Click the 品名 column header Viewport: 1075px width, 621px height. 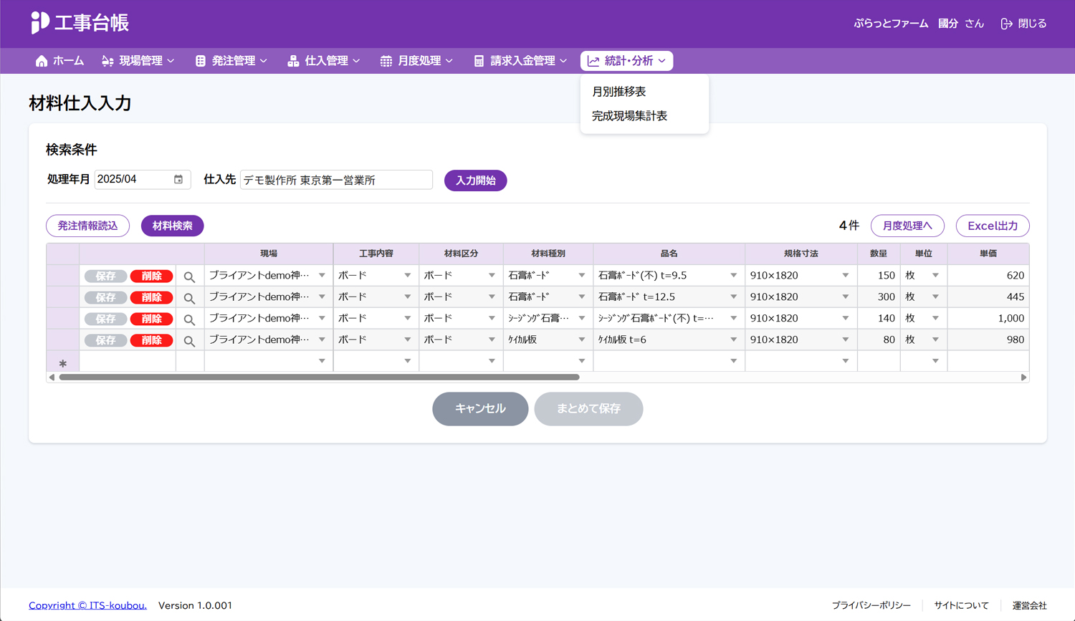[669, 254]
